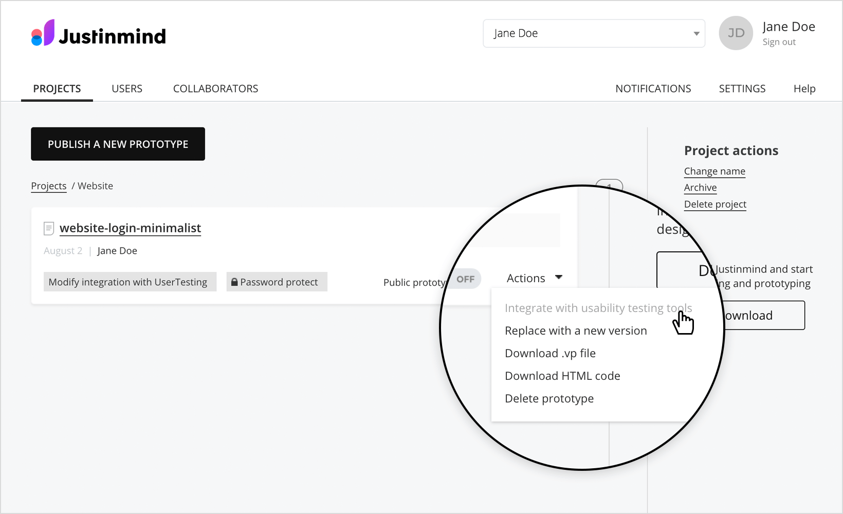The width and height of the screenshot is (843, 514).
Task: Toggle the Public prototype OFF switch
Action: tap(465, 279)
